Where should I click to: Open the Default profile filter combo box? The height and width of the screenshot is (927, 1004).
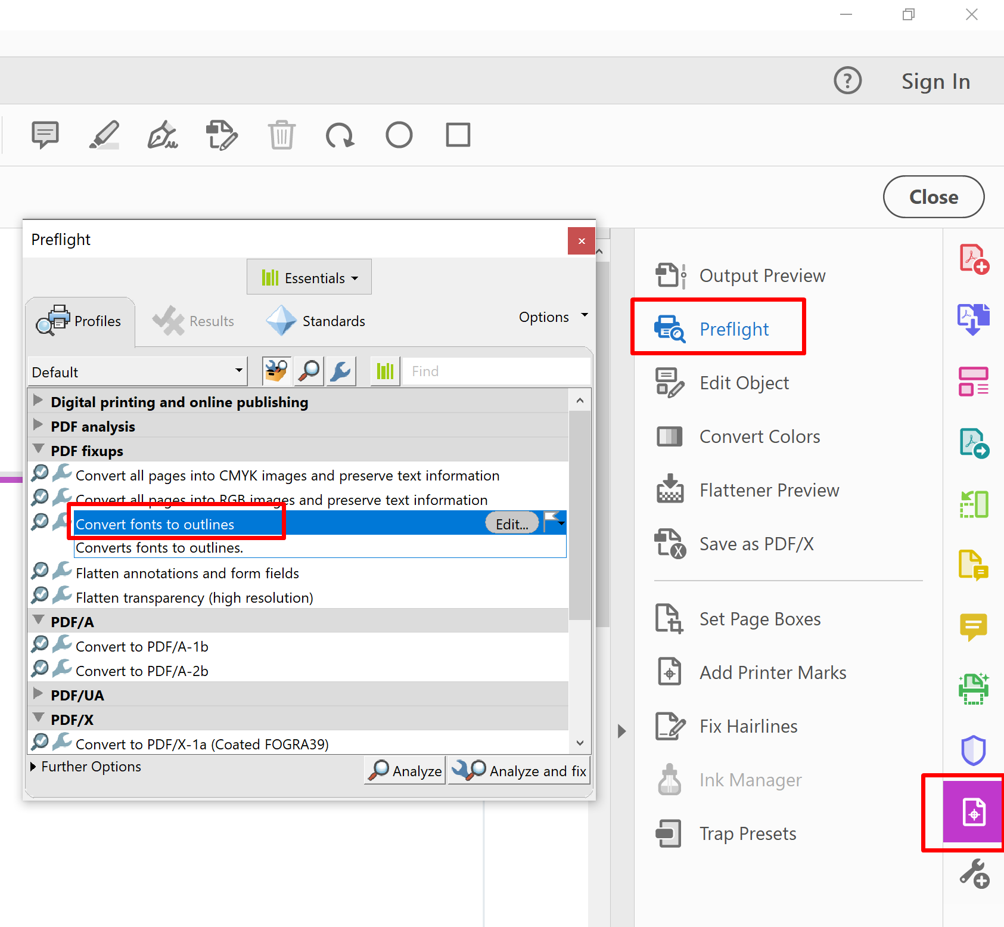pyautogui.click(x=138, y=372)
